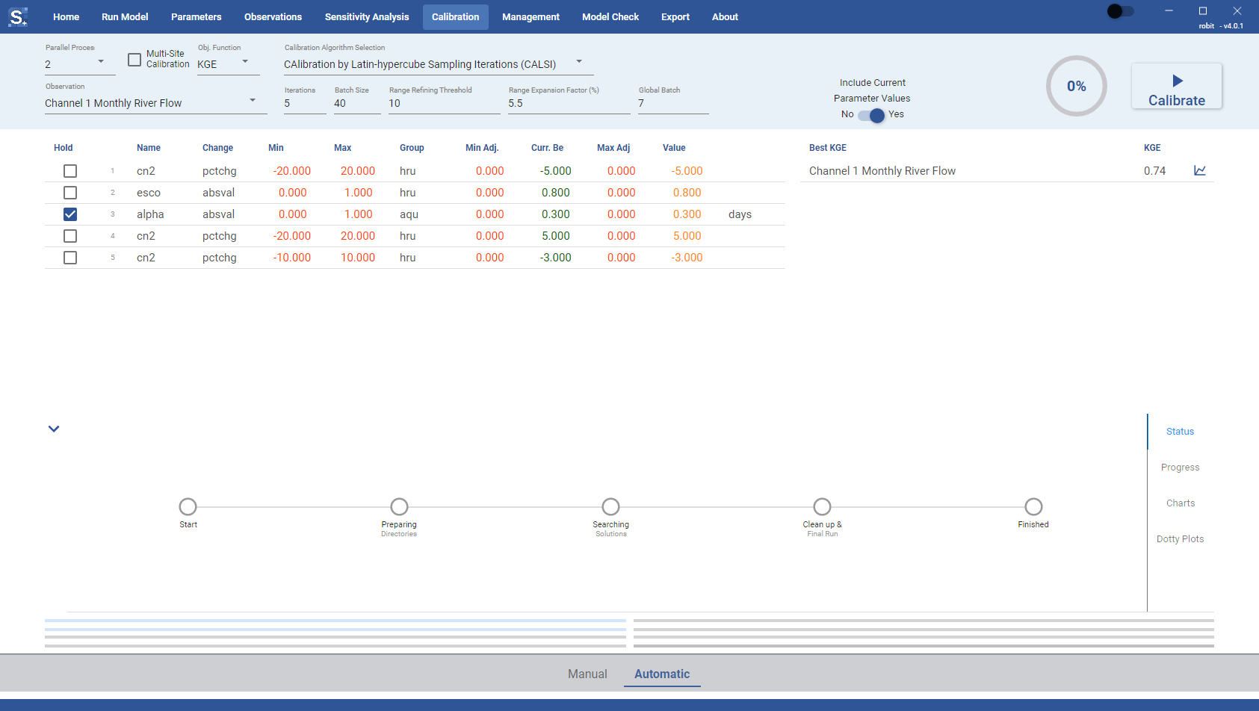Image resolution: width=1259 pixels, height=711 pixels.
Task: Click the Batch Size input field
Action: pyautogui.click(x=357, y=103)
